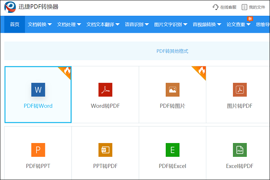The height and width of the screenshot is (180, 270).
Task: Expand the arrow next to 论文查重
Action: point(248,24)
